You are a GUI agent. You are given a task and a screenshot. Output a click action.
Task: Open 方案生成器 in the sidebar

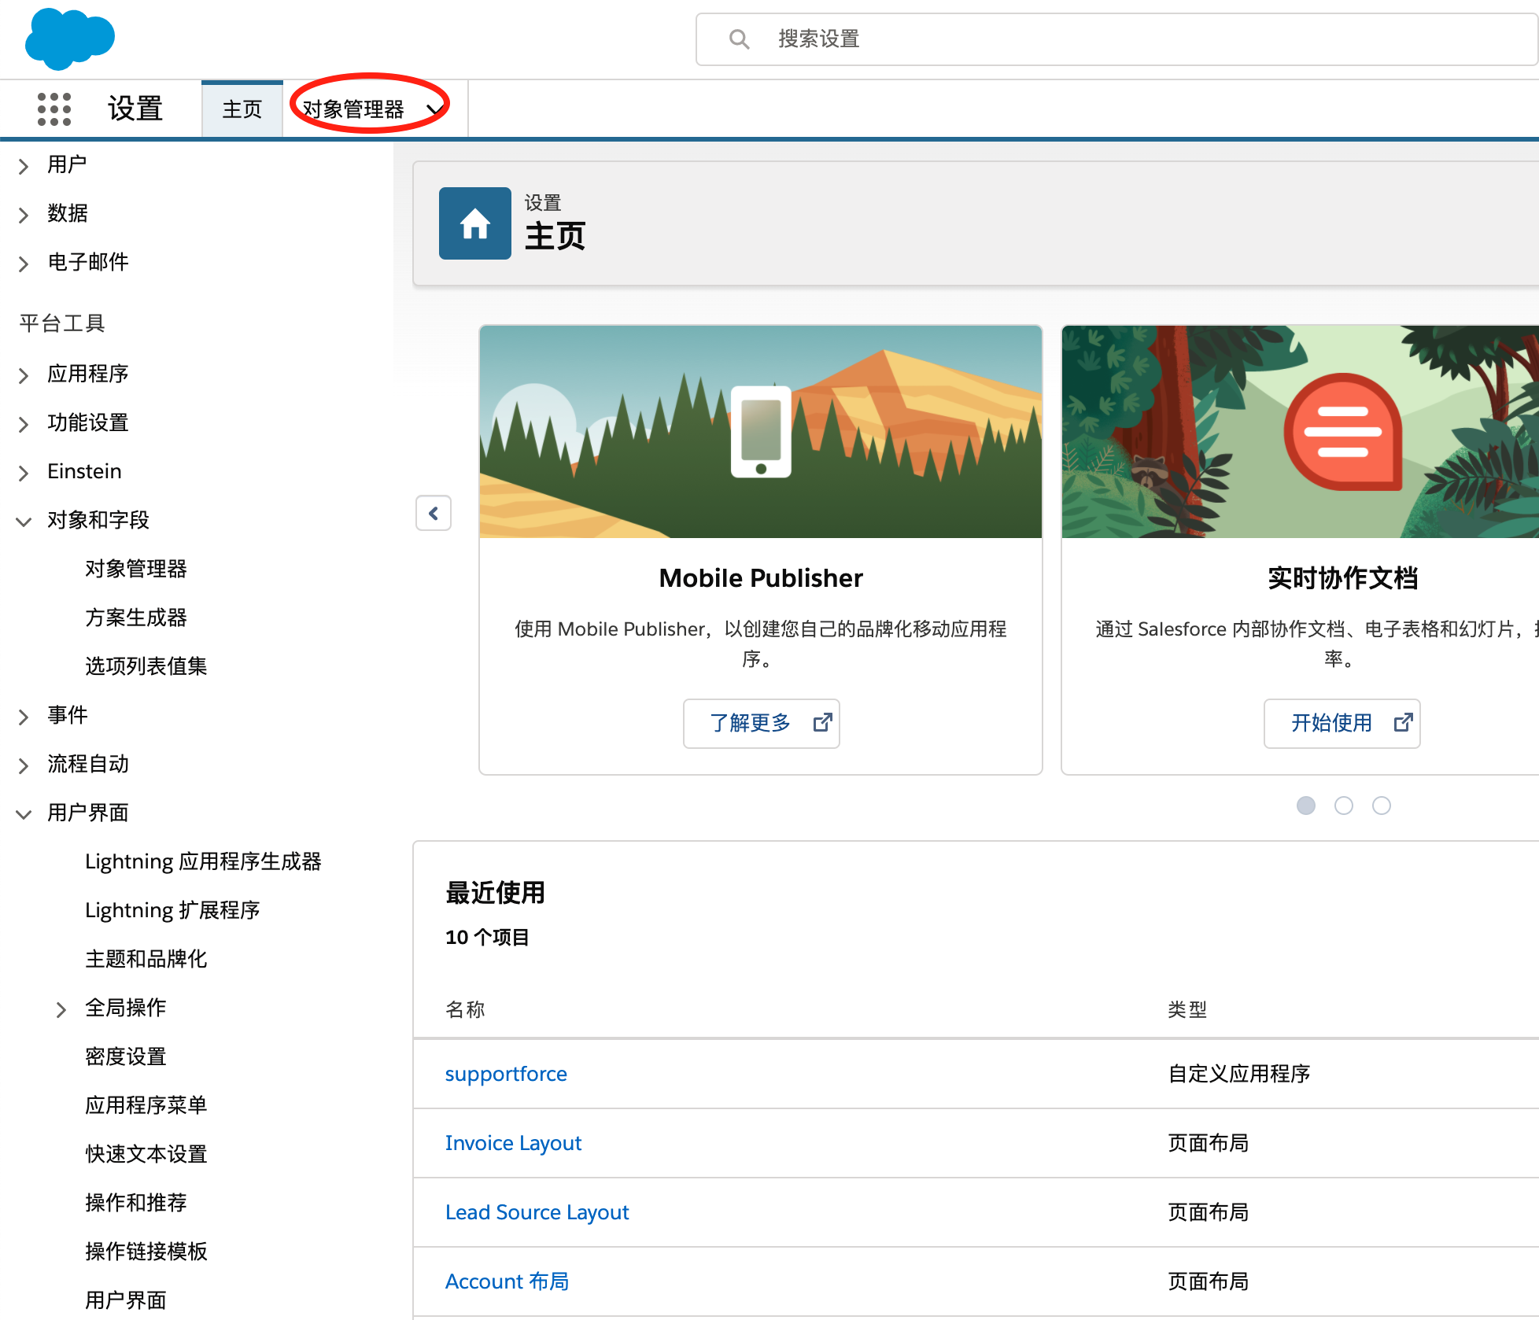136,617
